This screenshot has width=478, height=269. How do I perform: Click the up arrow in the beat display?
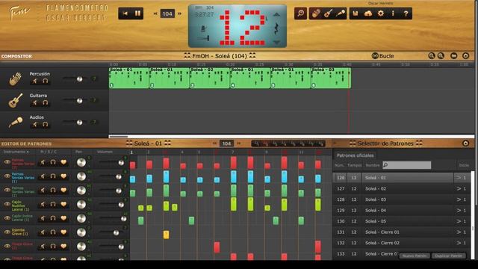point(276,15)
